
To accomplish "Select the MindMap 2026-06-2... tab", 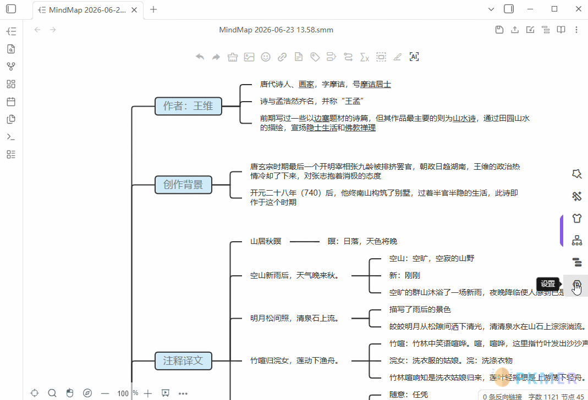I will point(88,10).
